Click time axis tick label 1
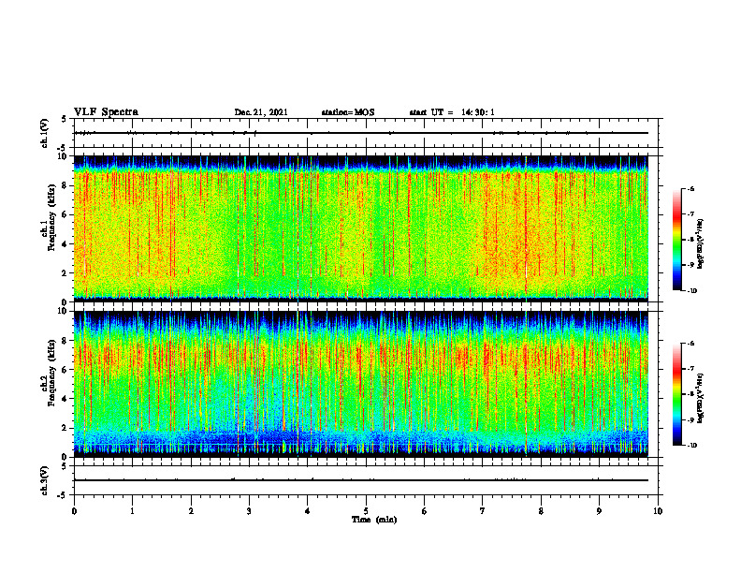Screen dimensions: 741x573 point(132,511)
